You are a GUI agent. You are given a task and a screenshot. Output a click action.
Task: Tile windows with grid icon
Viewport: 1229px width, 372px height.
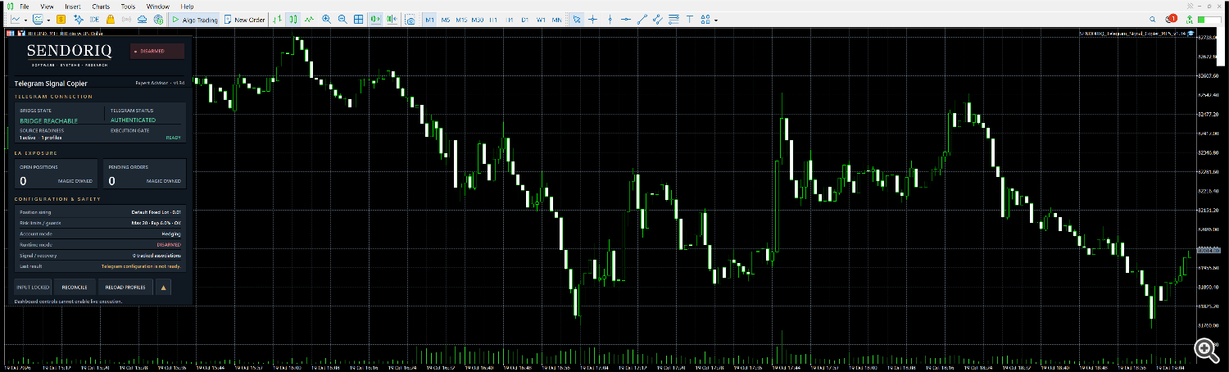(x=358, y=19)
